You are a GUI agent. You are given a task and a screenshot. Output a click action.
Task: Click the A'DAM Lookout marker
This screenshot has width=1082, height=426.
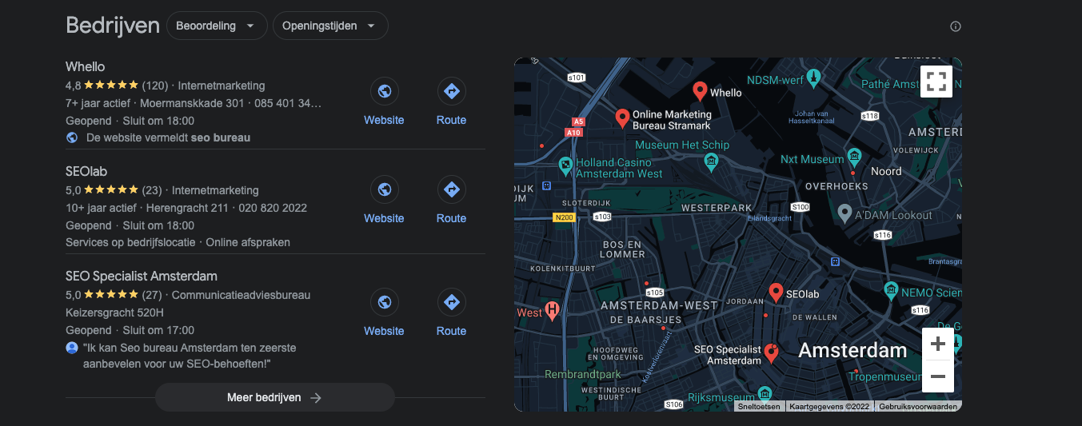(x=844, y=213)
